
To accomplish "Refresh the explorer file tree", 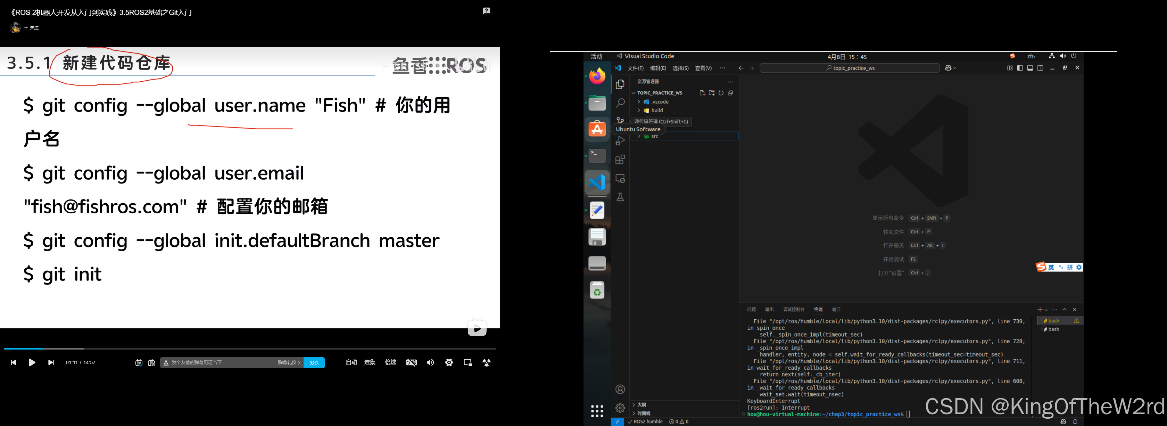I will click(721, 93).
